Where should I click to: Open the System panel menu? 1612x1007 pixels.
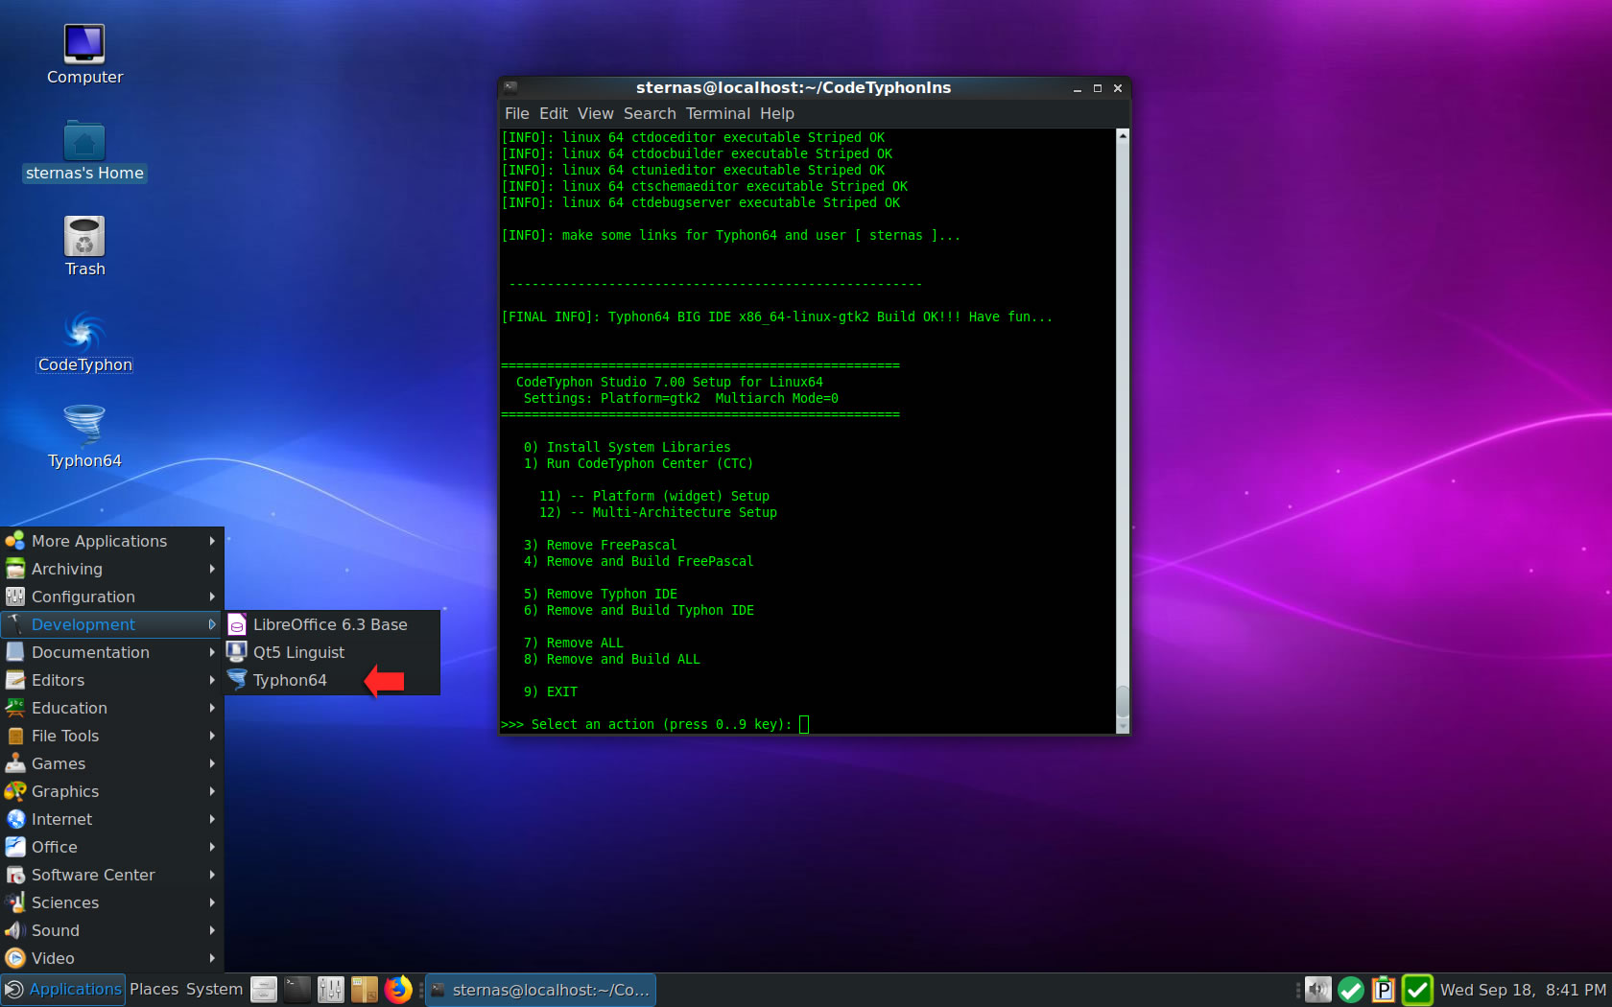214,990
